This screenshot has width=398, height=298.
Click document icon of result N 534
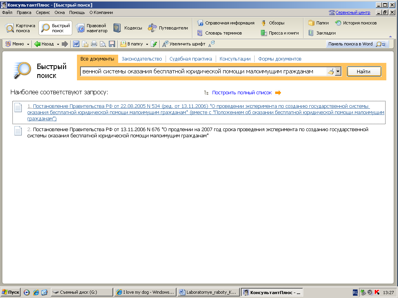(18, 107)
